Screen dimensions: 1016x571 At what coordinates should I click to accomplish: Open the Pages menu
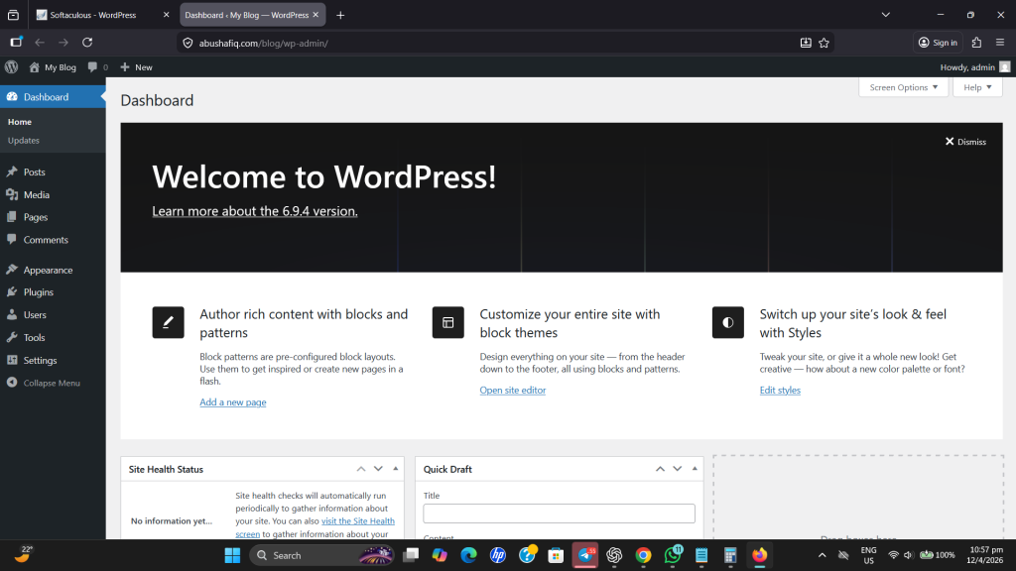(x=53, y=217)
